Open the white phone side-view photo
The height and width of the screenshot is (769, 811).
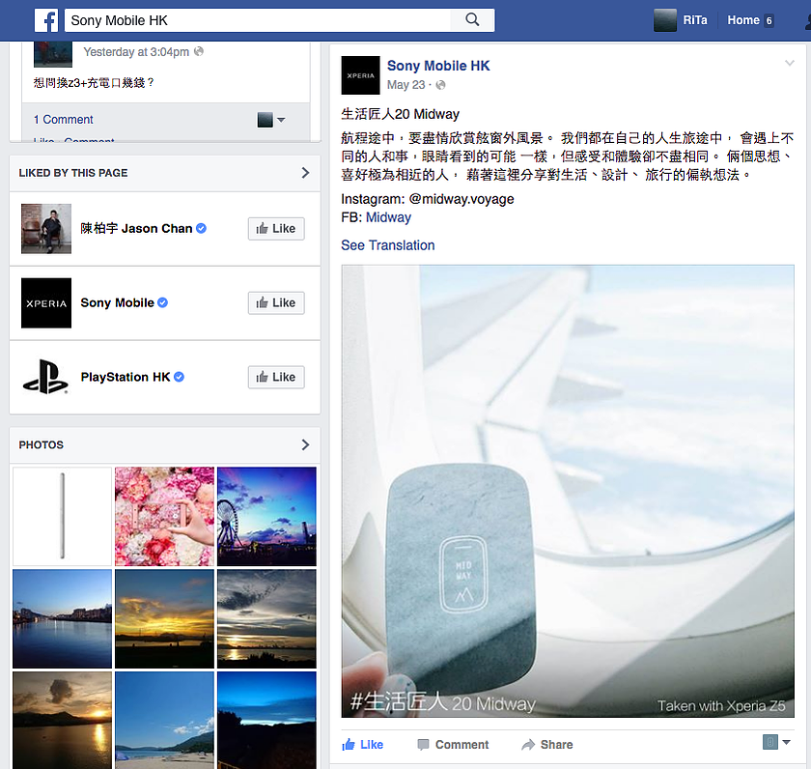pyautogui.click(x=62, y=517)
